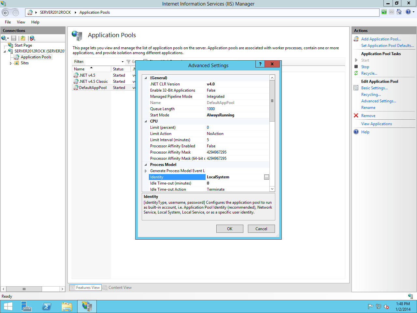Expand Generate Process Model Event Log entry
Screen dimensions: 417x313
tap(146, 171)
